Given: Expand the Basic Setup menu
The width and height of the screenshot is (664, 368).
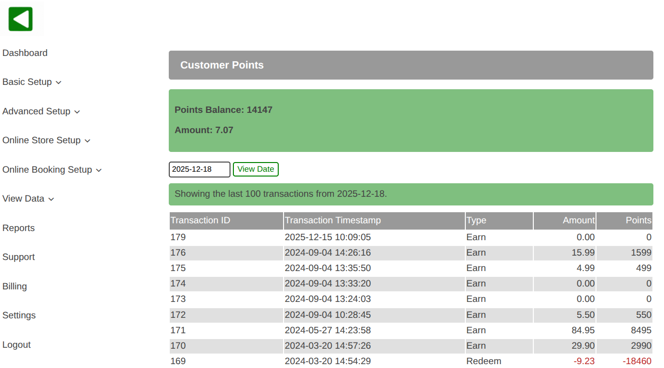Looking at the screenshot, I should (x=32, y=82).
